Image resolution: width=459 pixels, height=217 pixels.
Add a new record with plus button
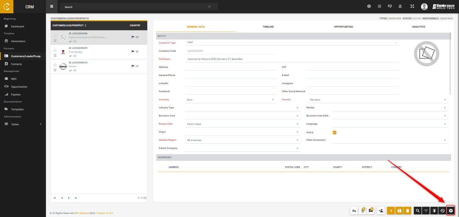point(391,210)
